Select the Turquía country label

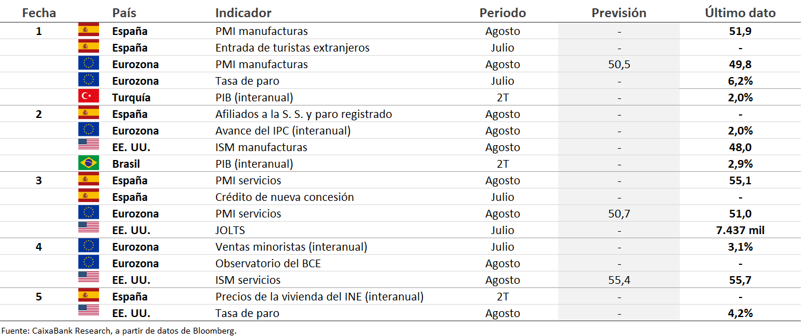pos(131,97)
